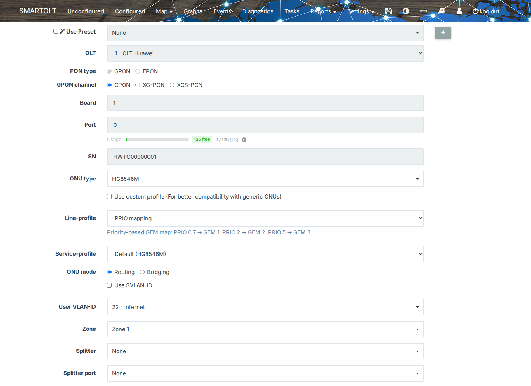Click the SMARTOLT brand link
531x386 pixels.
(38, 11)
